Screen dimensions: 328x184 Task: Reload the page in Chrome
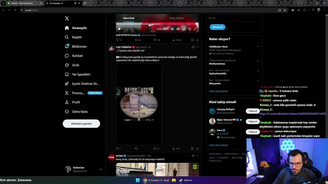click(x=15, y=10)
